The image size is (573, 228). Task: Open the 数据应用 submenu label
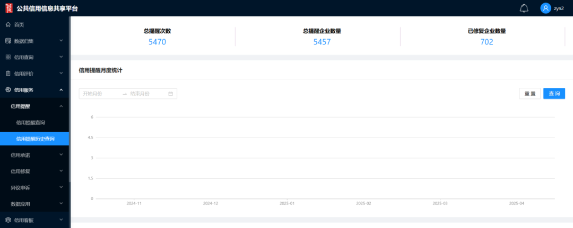(x=21, y=204)
